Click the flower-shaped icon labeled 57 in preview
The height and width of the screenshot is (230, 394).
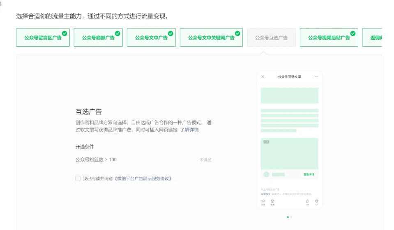pyautogui.click(x=317, y=201)
